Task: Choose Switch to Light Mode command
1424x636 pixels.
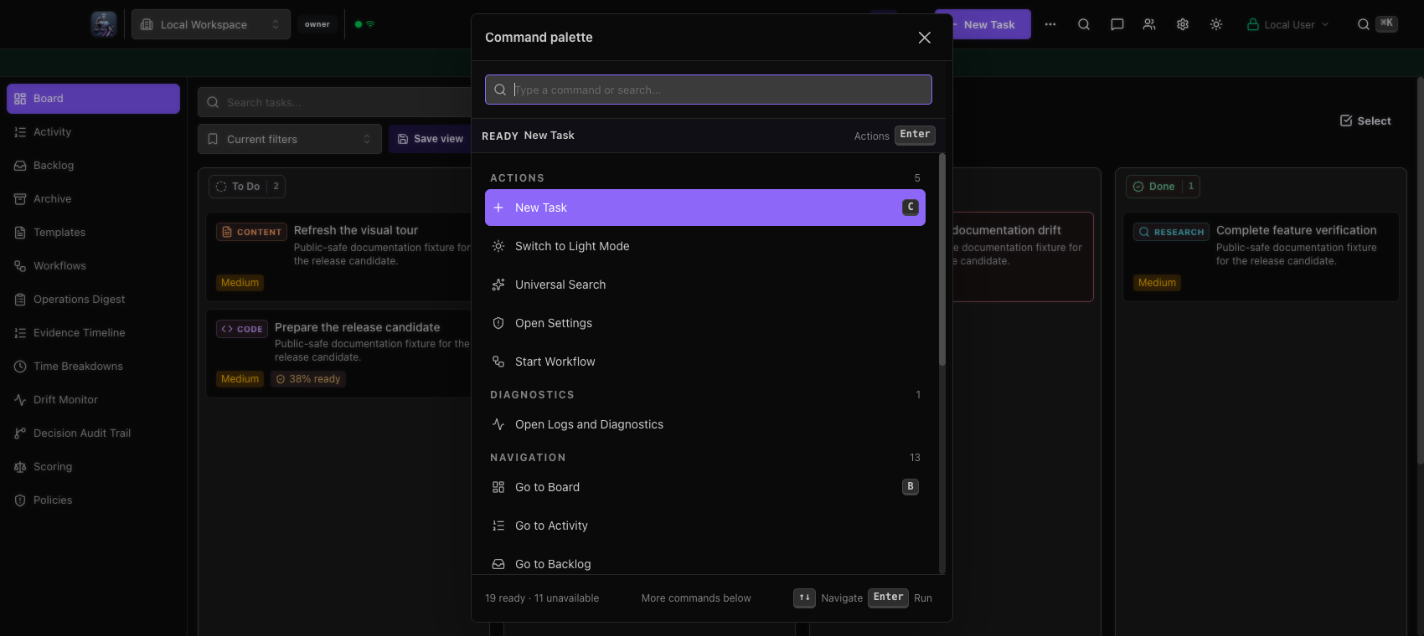Action: 705,246
